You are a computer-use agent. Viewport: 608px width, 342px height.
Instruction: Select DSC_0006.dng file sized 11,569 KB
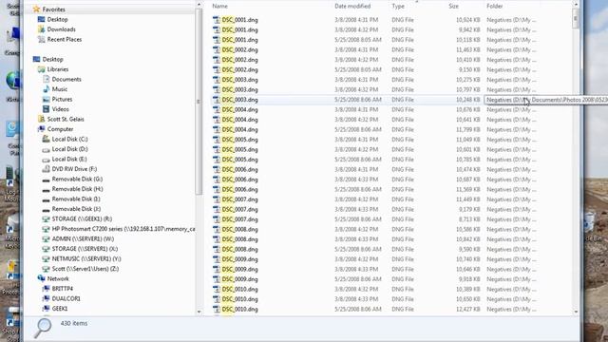pos(240,190)
